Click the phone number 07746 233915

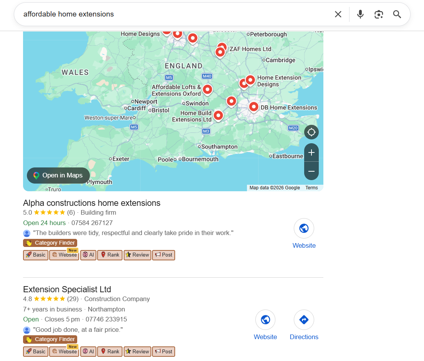coord(106,320)
